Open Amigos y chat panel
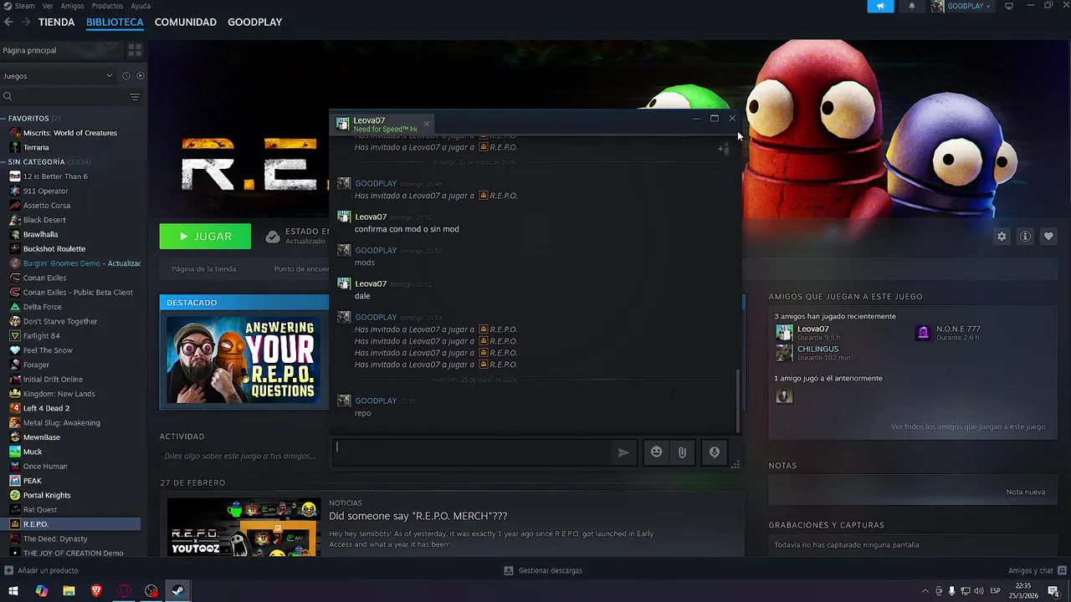The width and height of the screenshot is (1071, 602). tap(1036, 570)
